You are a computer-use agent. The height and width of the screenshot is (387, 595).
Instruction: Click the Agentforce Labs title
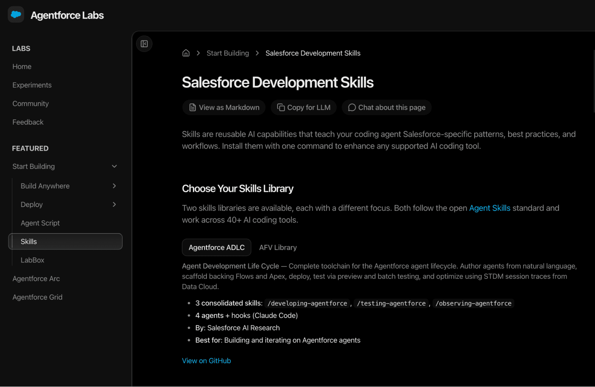click(x=67, y=15)
